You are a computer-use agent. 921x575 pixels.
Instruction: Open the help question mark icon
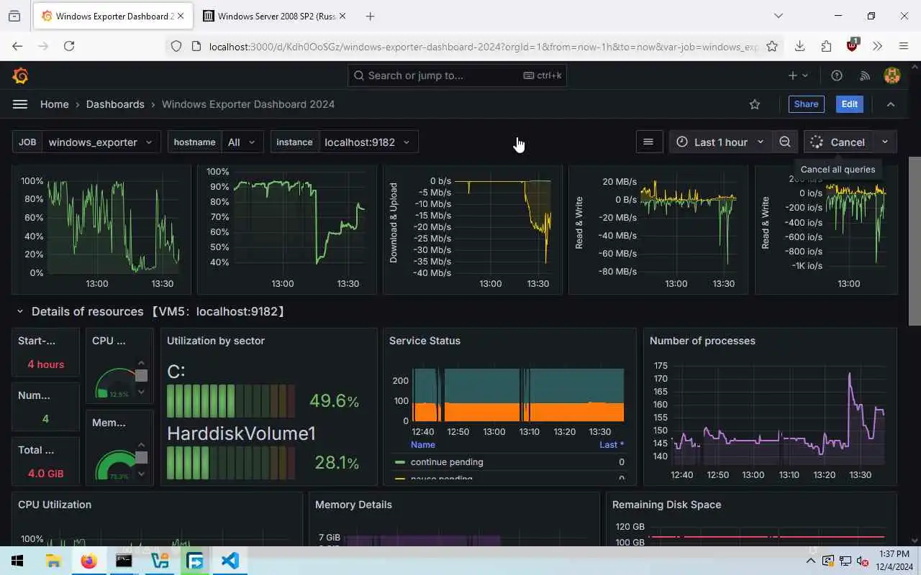tap(837, 75)
